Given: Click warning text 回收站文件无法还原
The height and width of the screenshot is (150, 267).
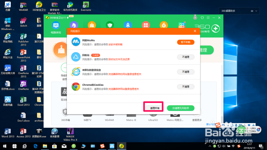Looking at the screenshot, I should [x=119, y=59].
